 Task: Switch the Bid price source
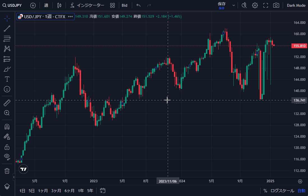pyautogui.click(x=125, y=5)
